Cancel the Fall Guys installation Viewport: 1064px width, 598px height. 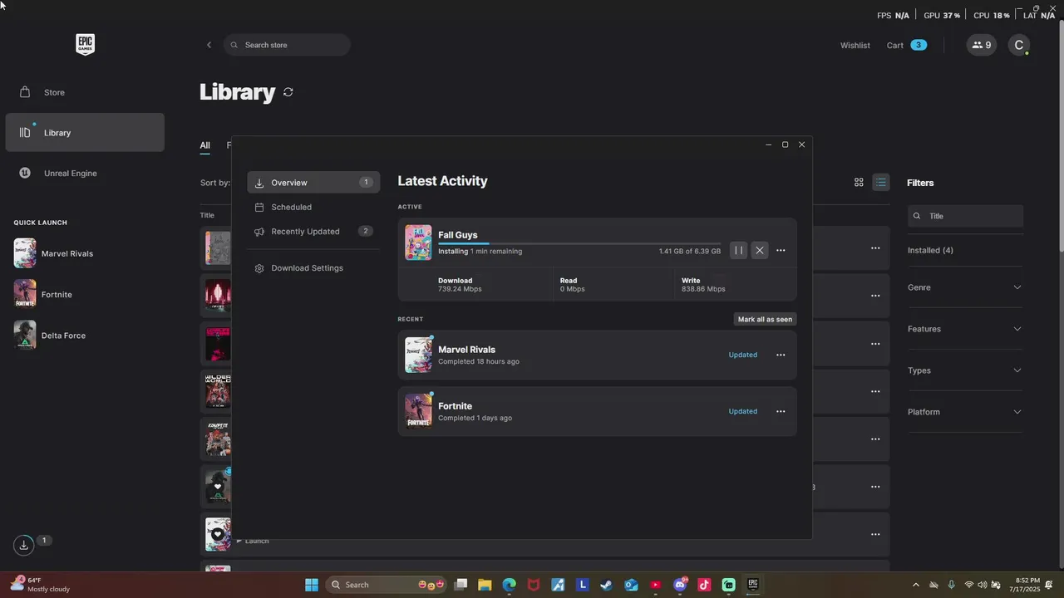point(760,250)
